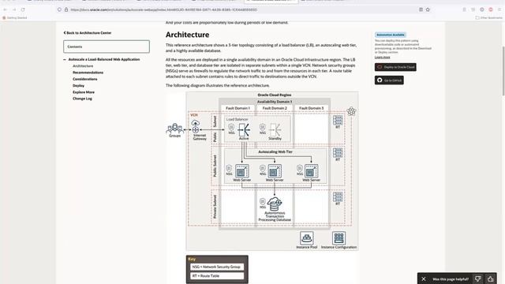Click the Oracle Cloud Region label
The width and height of the screenshot is (505, 284).
tap(275, 95)
